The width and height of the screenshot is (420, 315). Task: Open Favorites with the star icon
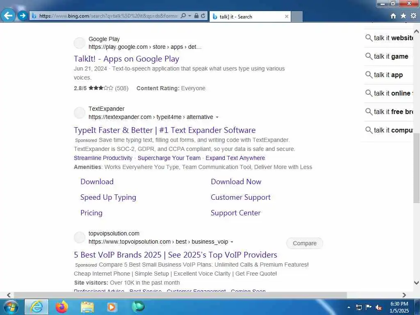click(403, 16)
